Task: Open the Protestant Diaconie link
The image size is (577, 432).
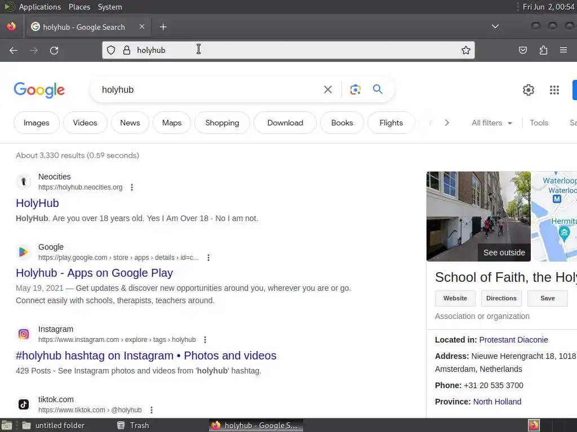Action: click(x=513, y=340)
